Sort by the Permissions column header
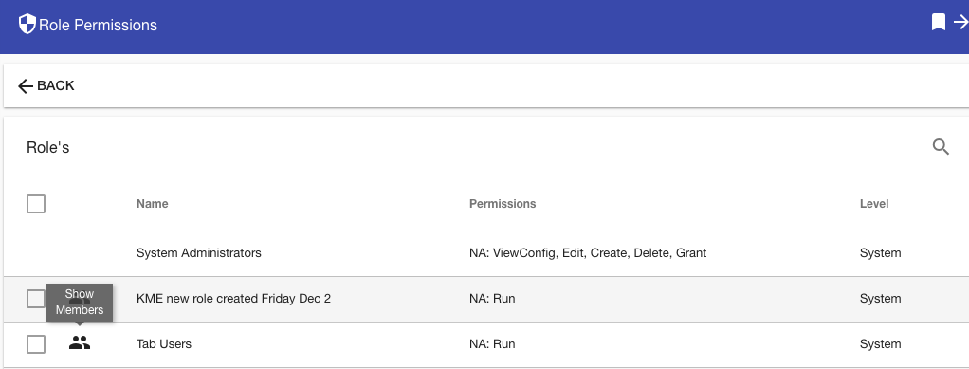Viewport: 969px width, 369px height. pyautogui.click(x=503, y=203)
